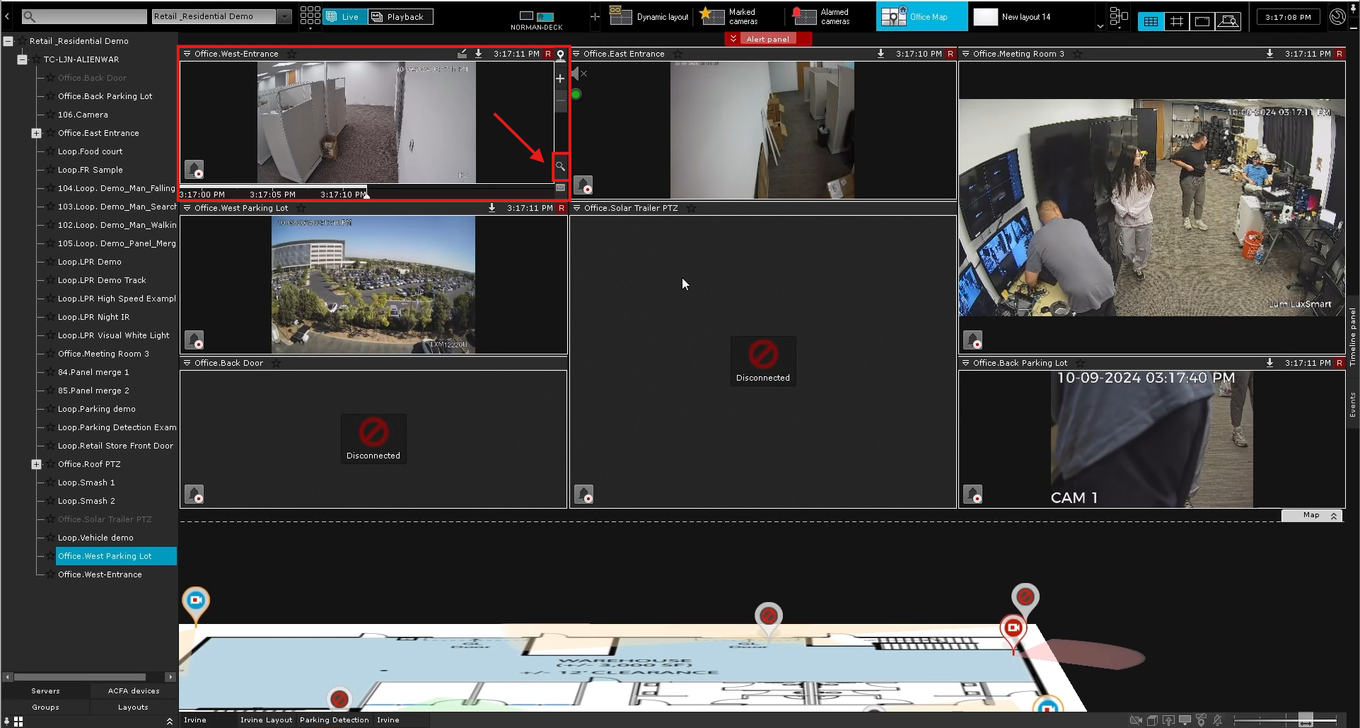Select the Office Map layout button
Screen dimensions: 1360x728
pos(921,16)
